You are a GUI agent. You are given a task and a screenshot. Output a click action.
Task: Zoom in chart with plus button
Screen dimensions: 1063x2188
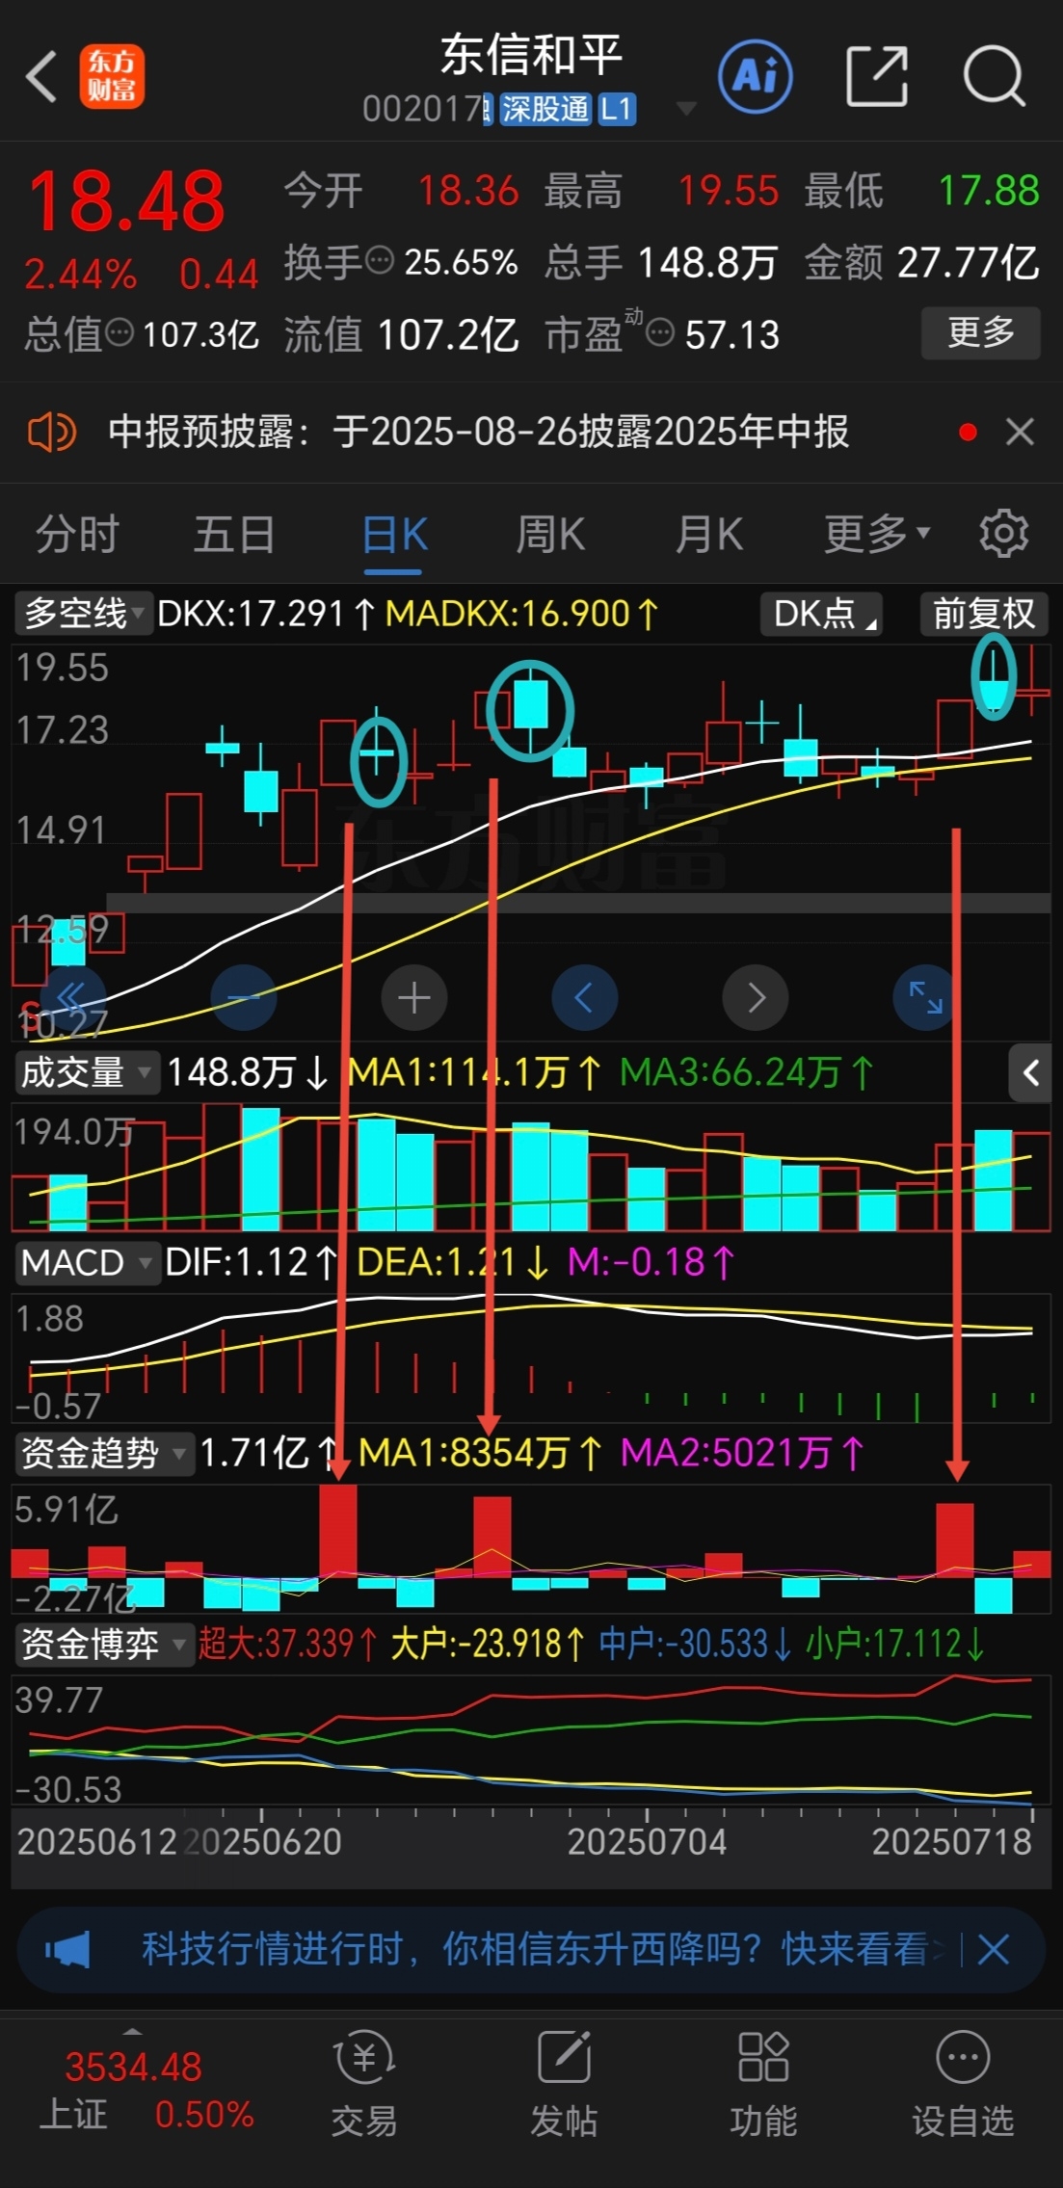(x=414, y=997)
